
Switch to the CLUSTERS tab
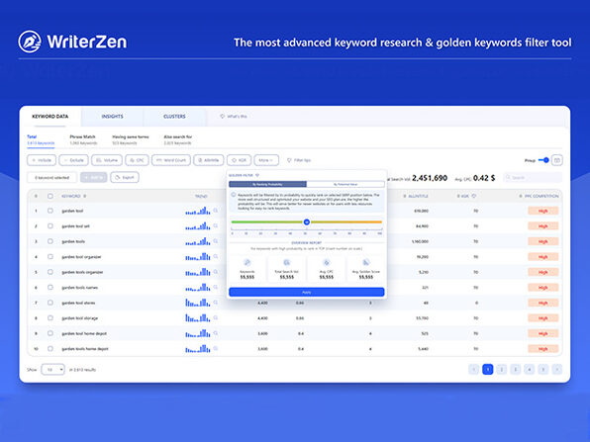point(174,117)
